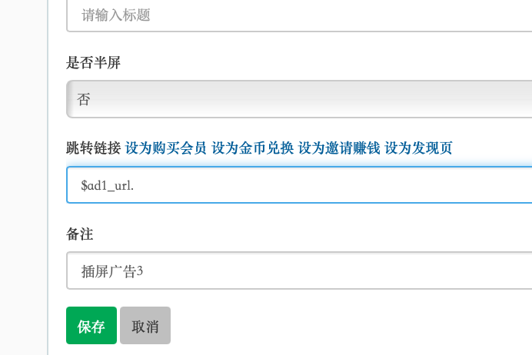The image size is (532, 355).
Task: Click blank space right of 设为发现页
Action: pyautogui.click(x=500, y=148)
